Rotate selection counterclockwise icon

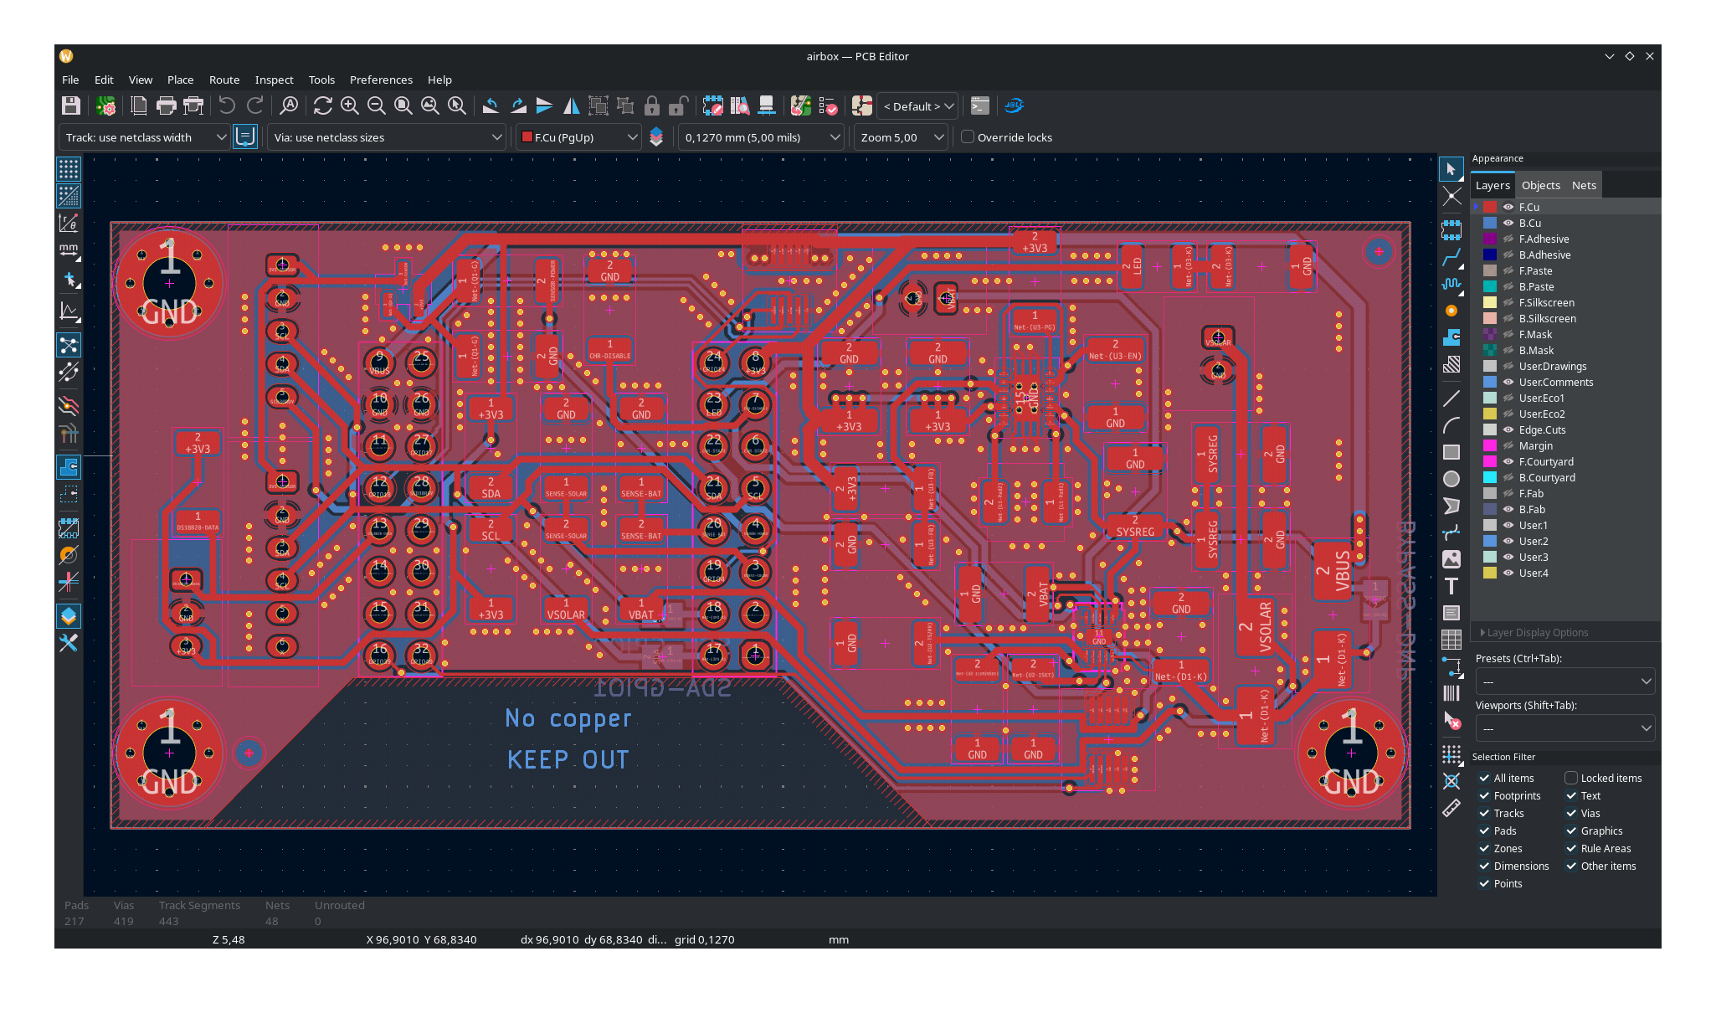click(x=491, y=105)
